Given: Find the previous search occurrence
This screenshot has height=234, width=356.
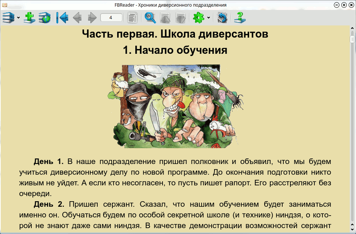Looking at the screenshot, I should (165, 17).
